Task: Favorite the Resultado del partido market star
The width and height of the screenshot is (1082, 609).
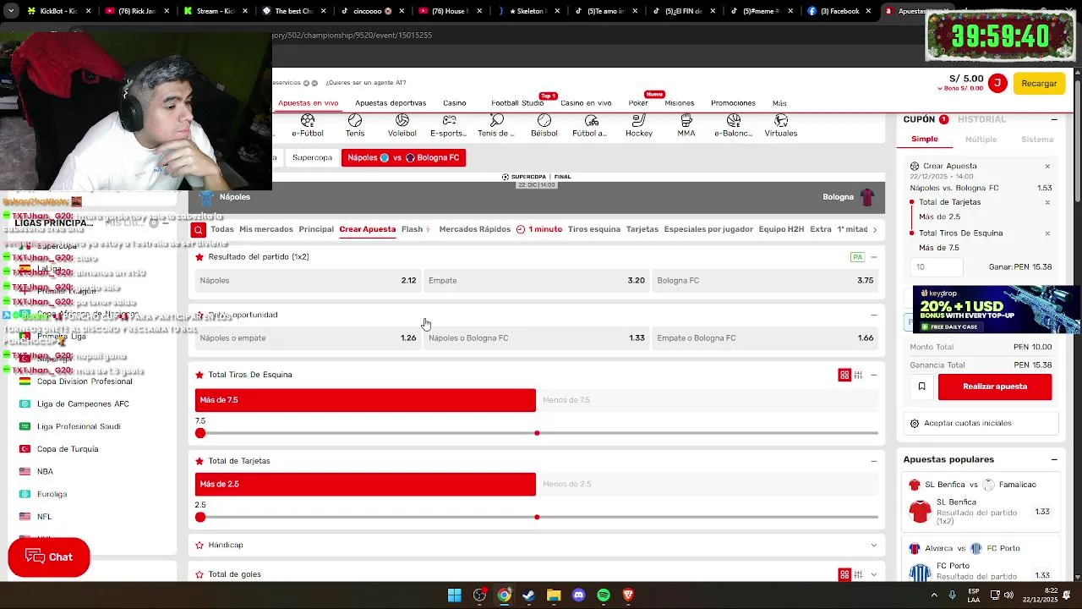Action: coord(199,257)
